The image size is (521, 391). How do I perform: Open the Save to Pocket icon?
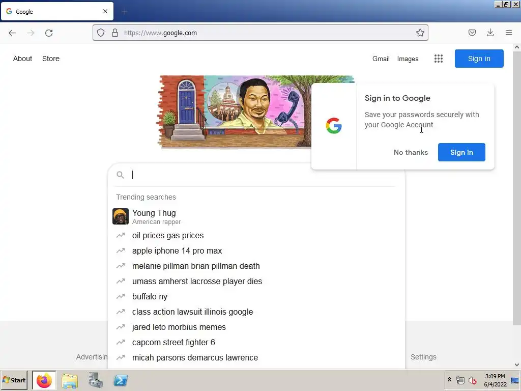coord(472,33)
